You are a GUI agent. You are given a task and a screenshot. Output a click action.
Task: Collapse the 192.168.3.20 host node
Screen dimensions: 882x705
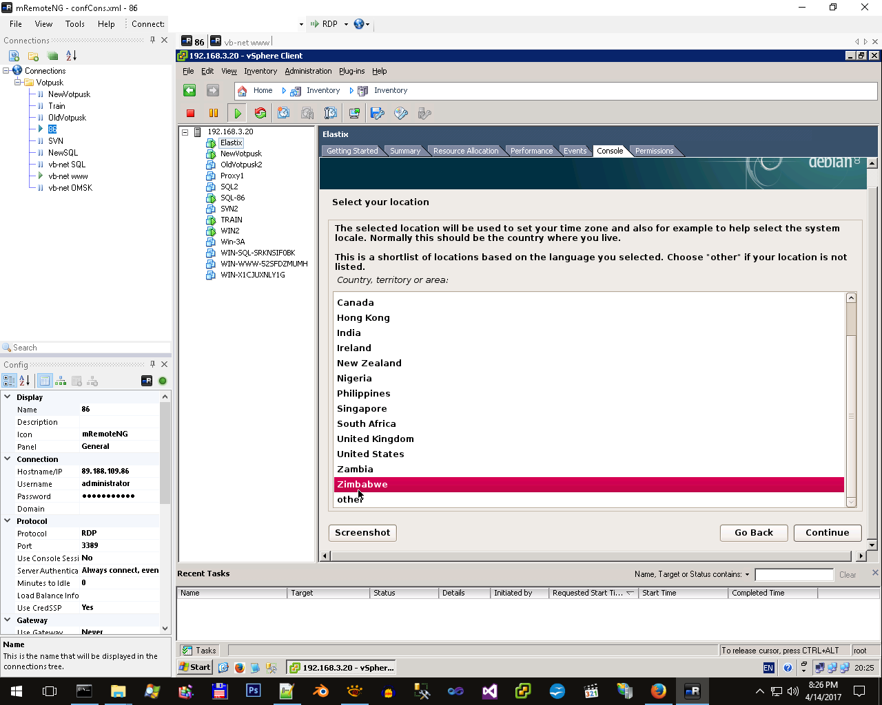tap(185, 131)
